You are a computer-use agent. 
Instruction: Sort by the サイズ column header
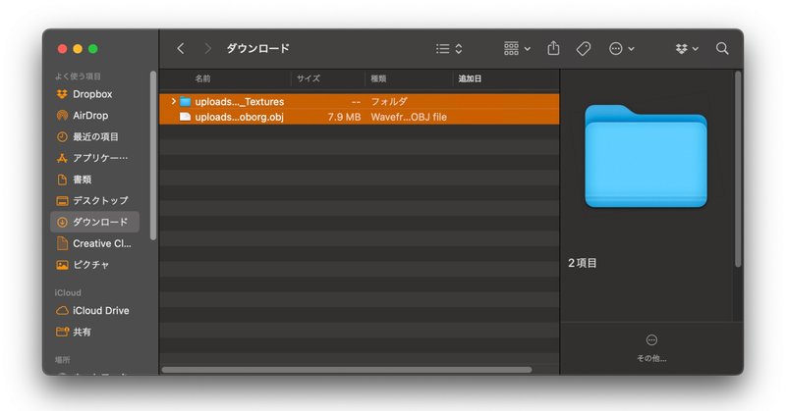click(309, 78)
